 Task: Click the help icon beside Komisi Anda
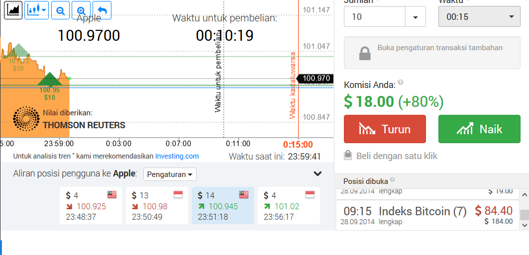[401, 82]
